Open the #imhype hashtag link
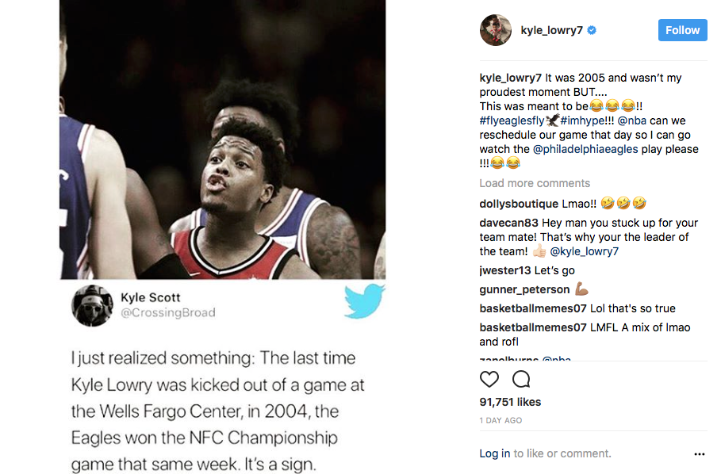The image size is (721, 474). [585, 120]
